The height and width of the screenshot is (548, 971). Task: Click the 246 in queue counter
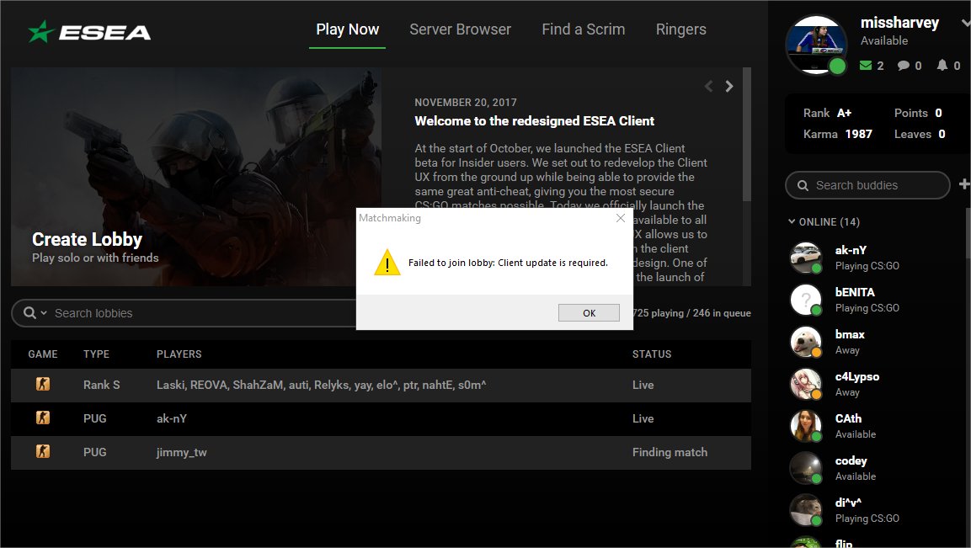pos(722,313)
